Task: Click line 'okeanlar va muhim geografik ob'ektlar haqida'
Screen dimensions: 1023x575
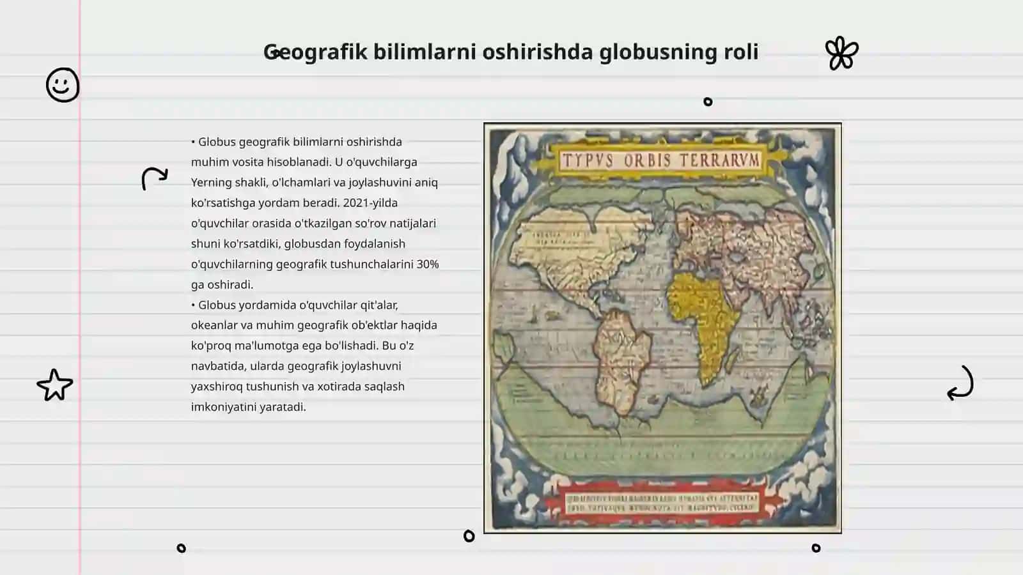Action: (x=314, y=325)
